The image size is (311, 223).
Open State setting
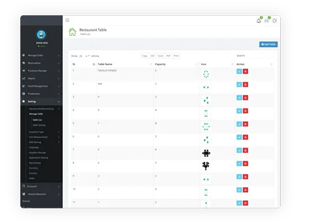pos(32,178)
